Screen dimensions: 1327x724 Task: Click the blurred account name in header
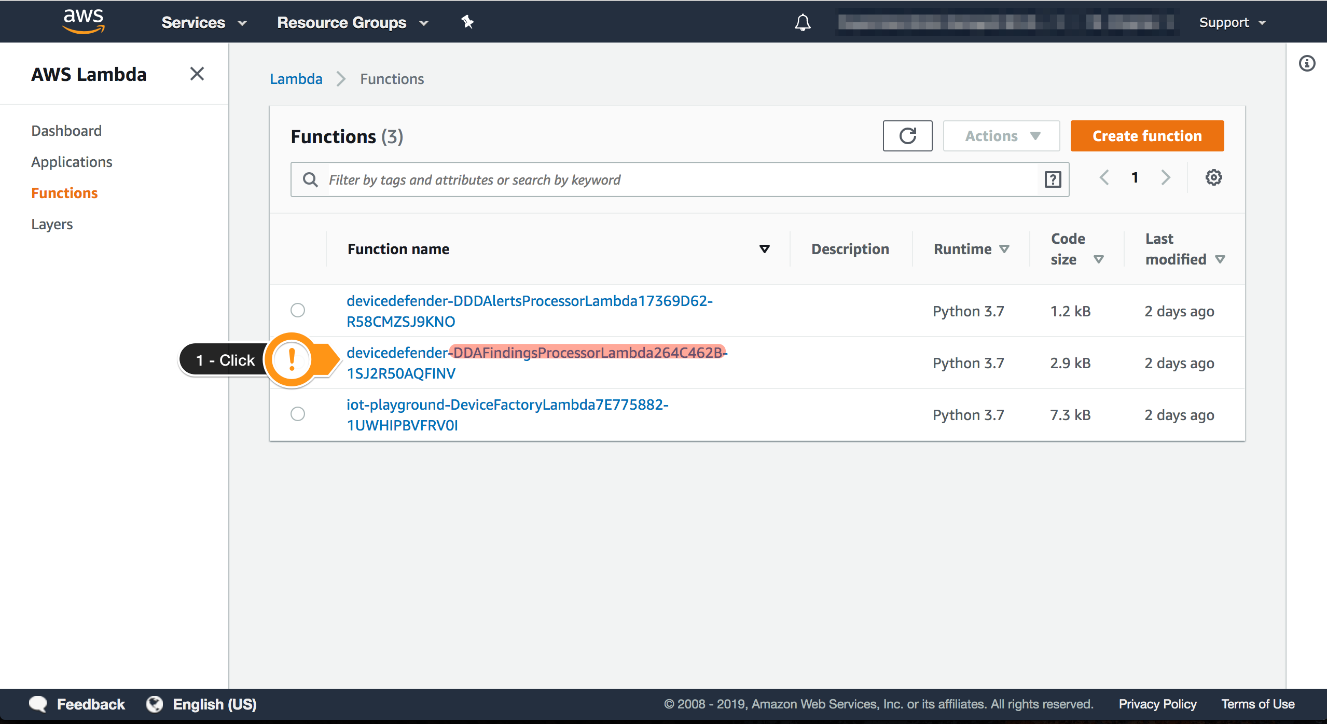tap(1007, 22)
